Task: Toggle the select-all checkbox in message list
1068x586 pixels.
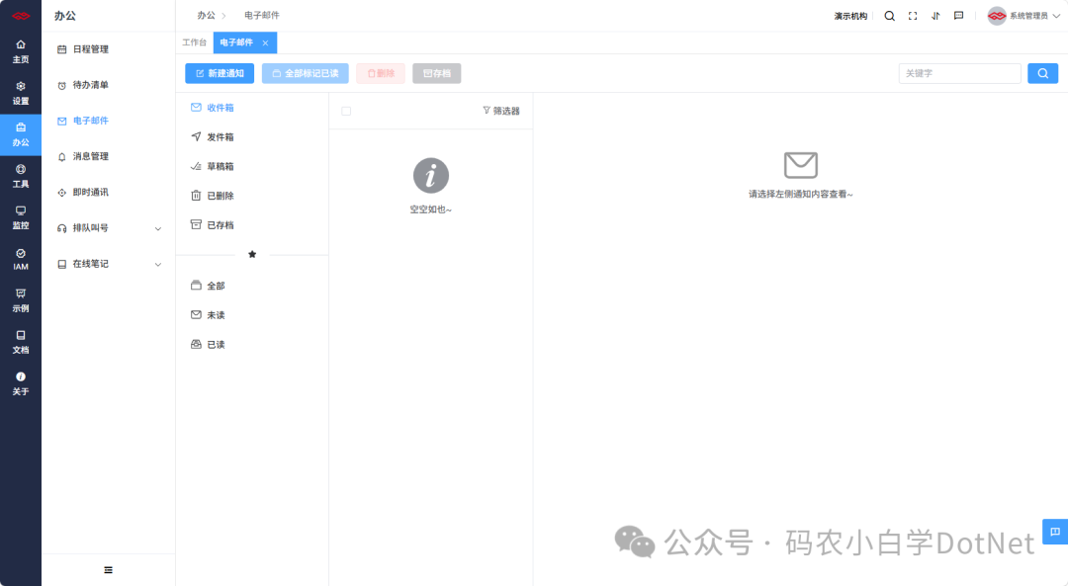Action: point(346,111)
